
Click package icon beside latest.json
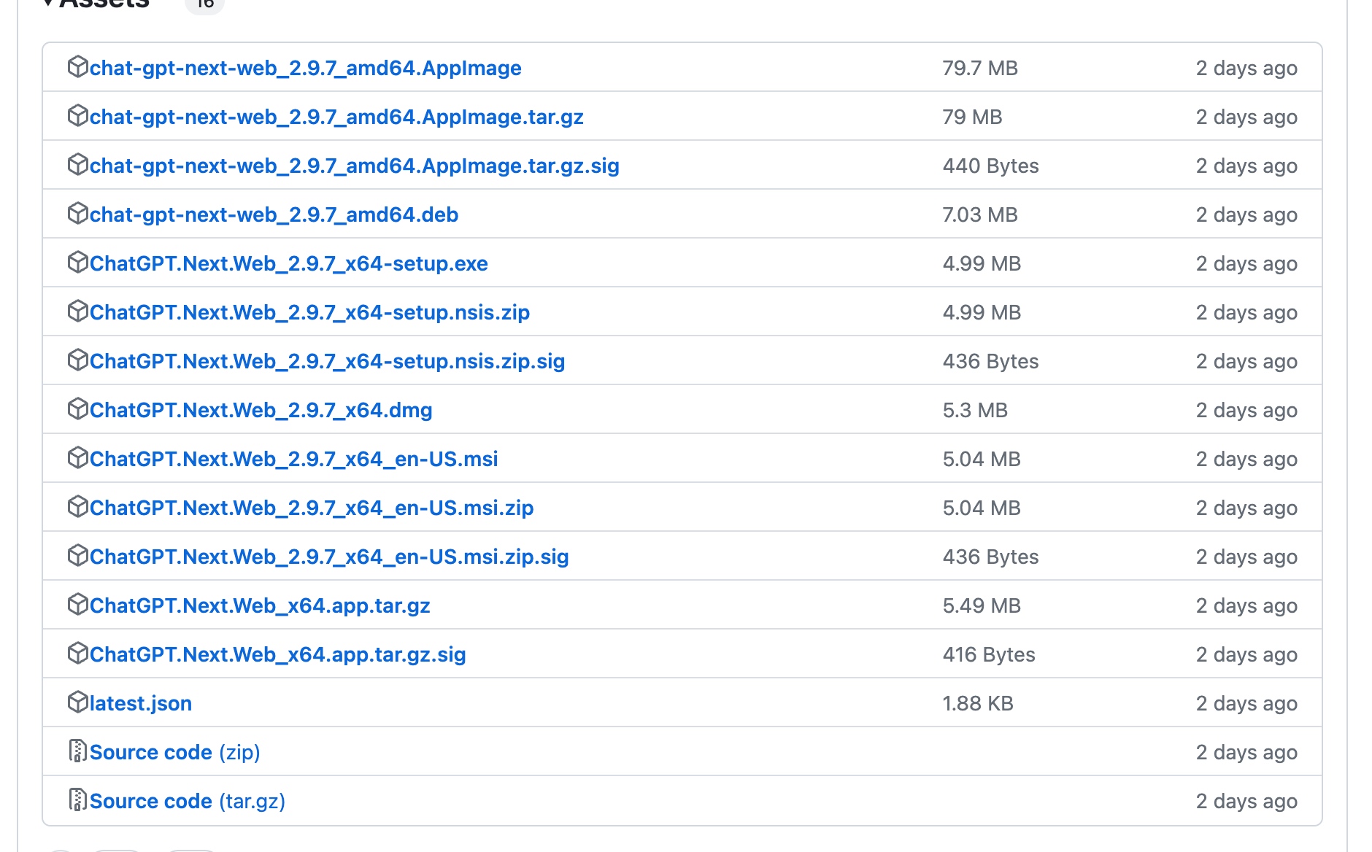coord(77,702)
